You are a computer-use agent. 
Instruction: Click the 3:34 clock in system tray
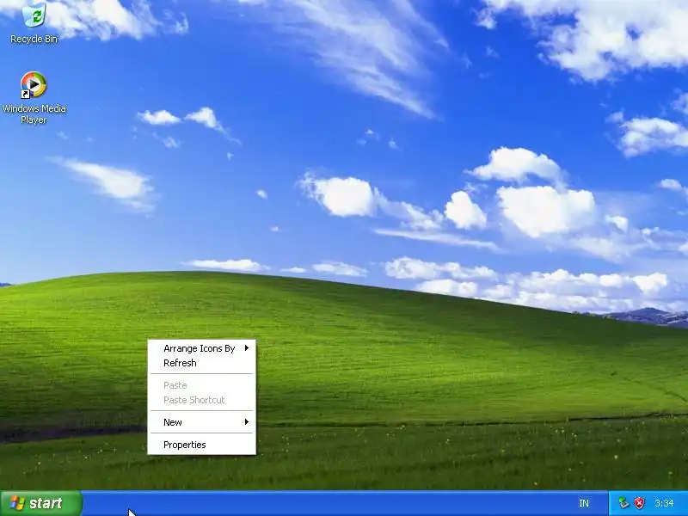(x=664, y=503)
